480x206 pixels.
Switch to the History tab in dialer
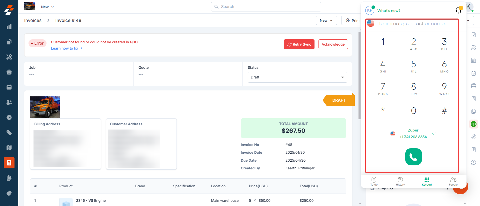click(x=400, y=181)
